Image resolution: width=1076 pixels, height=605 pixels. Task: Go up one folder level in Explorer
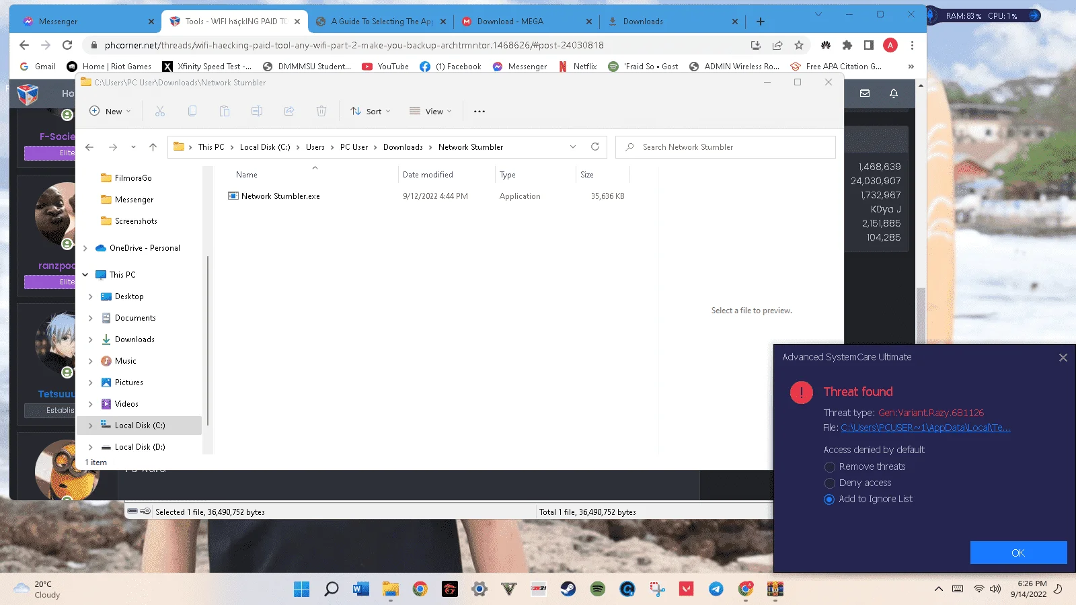click(x=153, y=147)
